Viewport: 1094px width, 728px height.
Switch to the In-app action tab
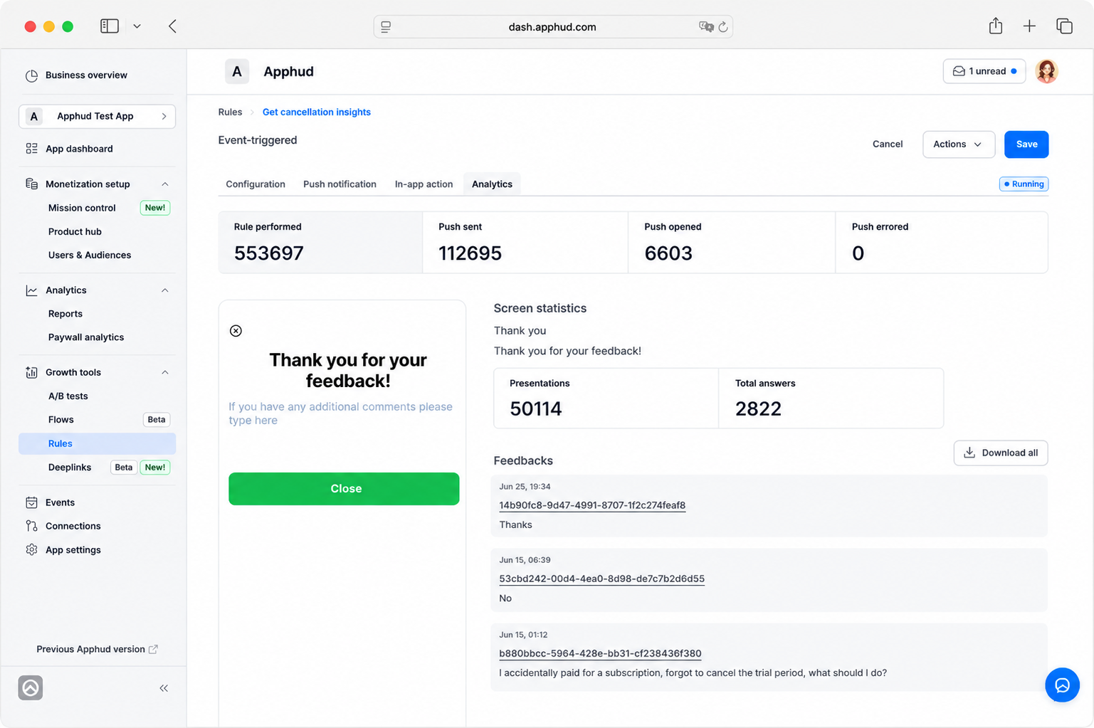point(424,184)
